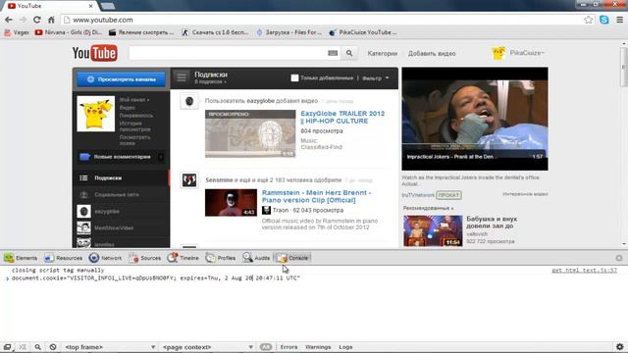Viewport: 628px width, 353px height.
Task: Click the Impractical Jokers featured video thumbnail
Action: (475, 119)
